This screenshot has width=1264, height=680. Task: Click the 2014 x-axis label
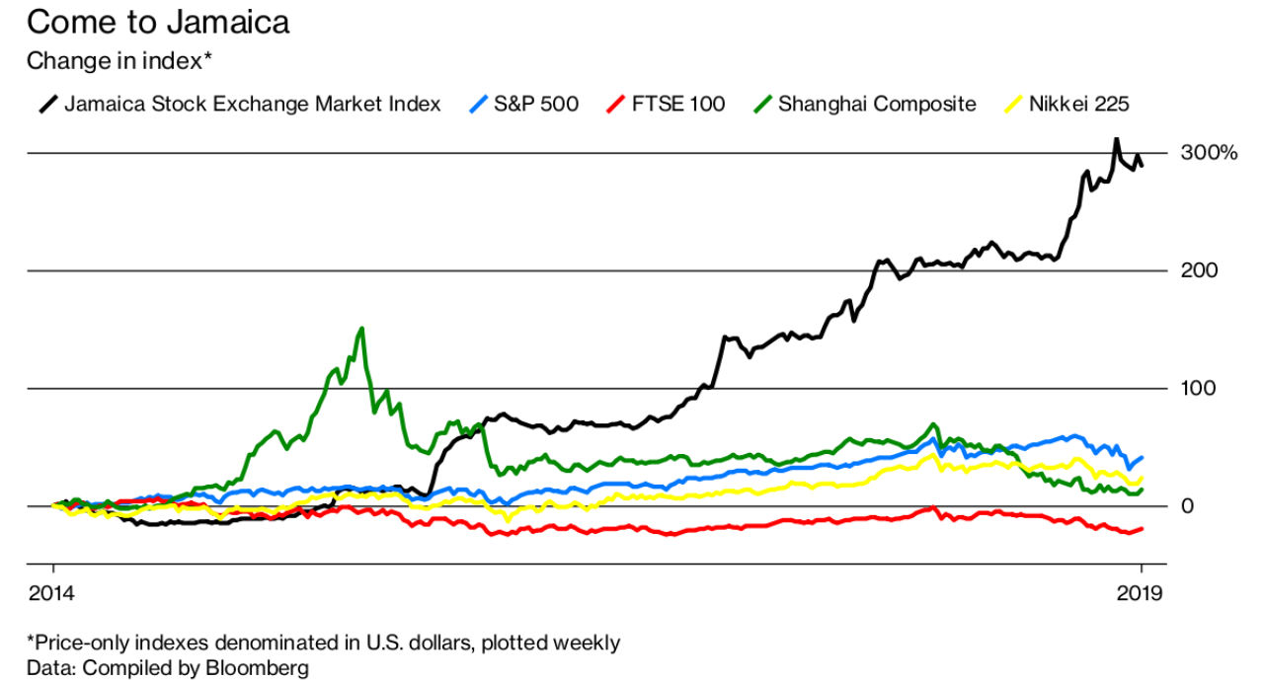click(x=52, y=594)
